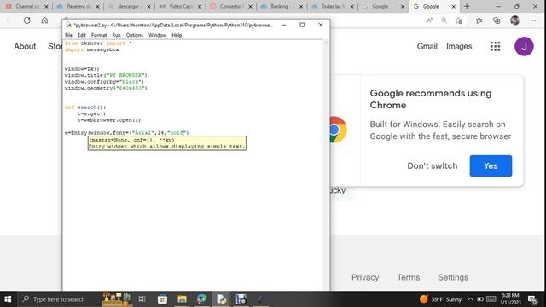Click the IDLE editor vertical scrollbar
The image size is (546, 307).
(326, 165)
